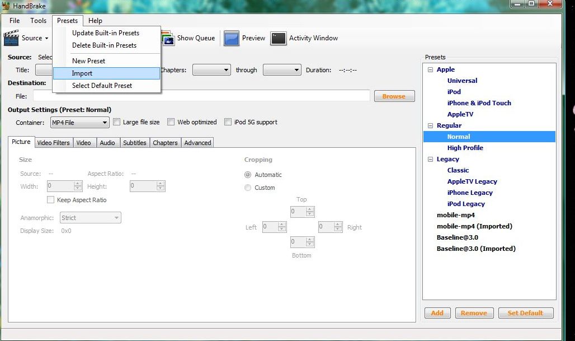Collapse the Apple preset group
This screenshot has width=575, height=341.
click(x=431, y=69)
